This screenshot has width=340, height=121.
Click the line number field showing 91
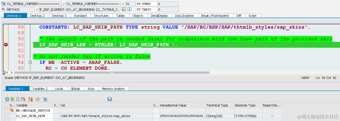click(130, 4)
